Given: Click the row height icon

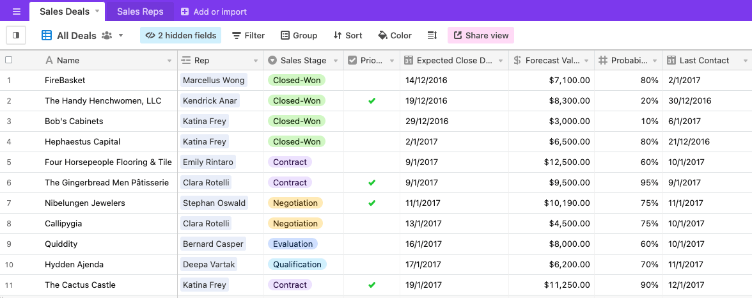Looking at the screenshot, I should [x=432, y=36].
